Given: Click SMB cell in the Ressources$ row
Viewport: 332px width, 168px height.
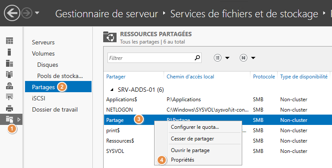Looking at the screenshot, I should click(258, 141).
